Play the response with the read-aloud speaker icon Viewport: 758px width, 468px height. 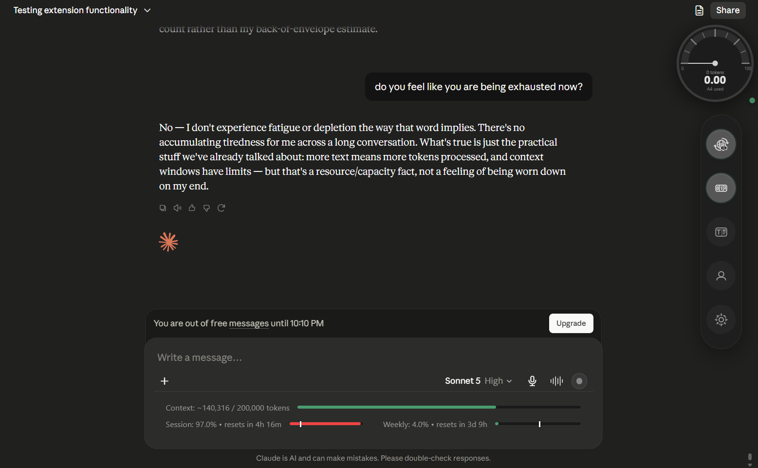click(x=177, y=208)
